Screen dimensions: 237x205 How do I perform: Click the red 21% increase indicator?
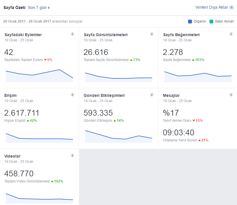click(x=203, y=140)
